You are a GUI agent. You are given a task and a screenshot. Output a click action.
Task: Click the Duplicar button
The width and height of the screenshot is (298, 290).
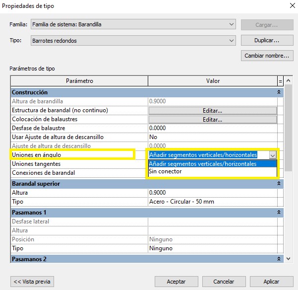pyautogui.click(x=266, y=40)
